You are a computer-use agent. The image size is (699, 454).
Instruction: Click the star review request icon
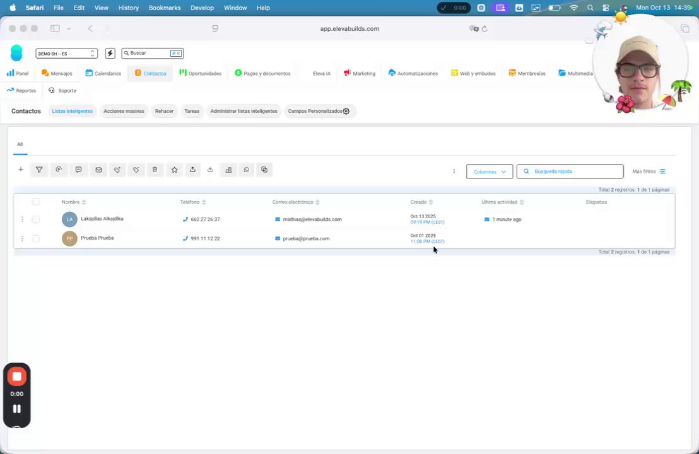(174, 170)
